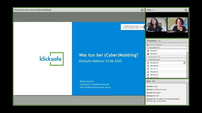Image resolution: width=202 pixels, height=113 pixels.
Task: Click fullscreen icon in Video pod
Action: [x=186, y=10]
